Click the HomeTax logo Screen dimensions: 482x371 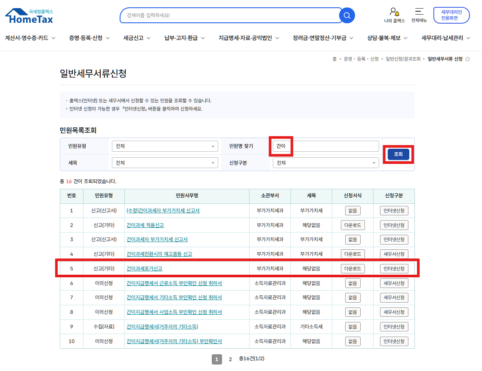tap(29, 16)
